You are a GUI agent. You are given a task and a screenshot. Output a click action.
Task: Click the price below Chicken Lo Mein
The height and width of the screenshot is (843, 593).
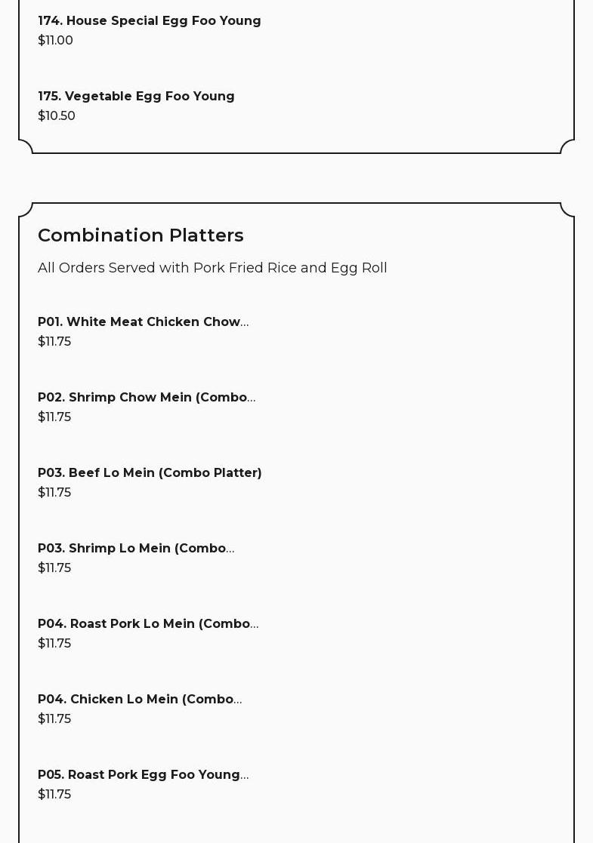point(54,719)
